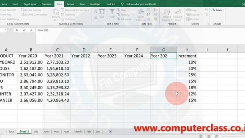Open connection Properties in Queries group

68,15
